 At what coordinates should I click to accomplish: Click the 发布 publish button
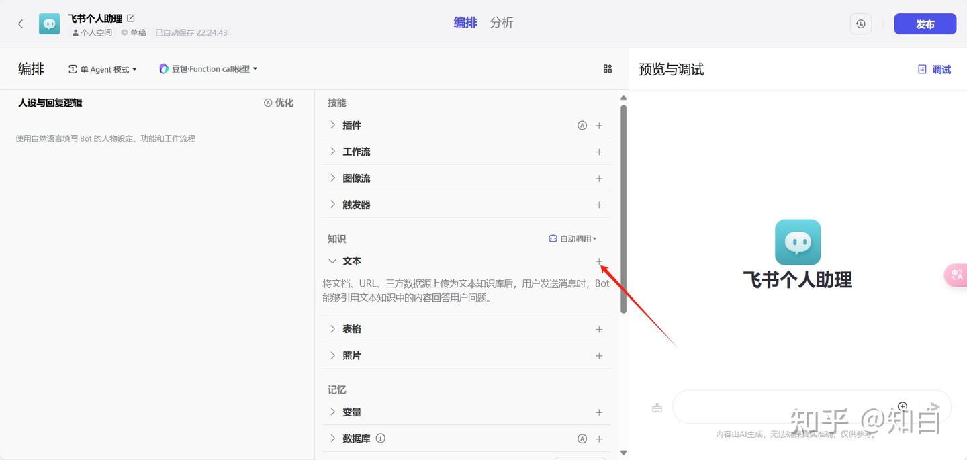point(925,24)
